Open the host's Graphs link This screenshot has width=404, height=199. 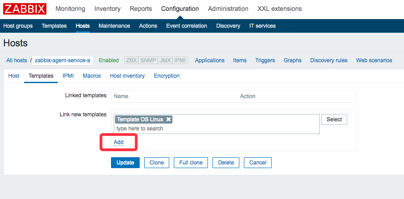[293, 60]
